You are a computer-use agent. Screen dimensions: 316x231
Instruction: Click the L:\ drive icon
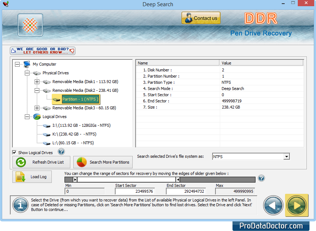point(47,143)
